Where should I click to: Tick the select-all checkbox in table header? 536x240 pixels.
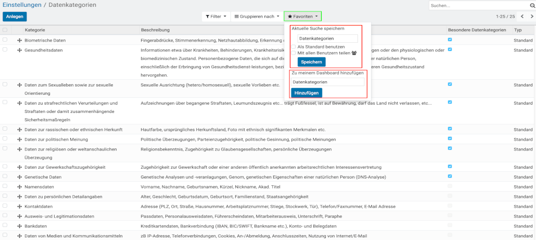[x=5, y=30]
